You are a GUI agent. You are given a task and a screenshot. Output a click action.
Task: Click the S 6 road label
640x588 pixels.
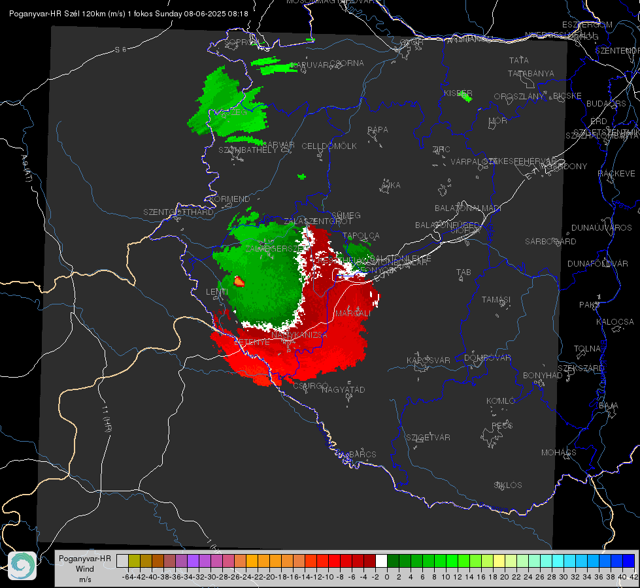click(x=120, y=50)
